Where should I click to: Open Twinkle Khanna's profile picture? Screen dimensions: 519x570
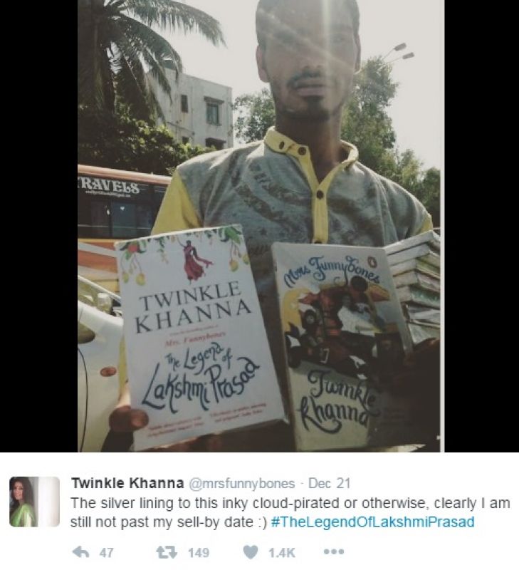tap(34, 502)
